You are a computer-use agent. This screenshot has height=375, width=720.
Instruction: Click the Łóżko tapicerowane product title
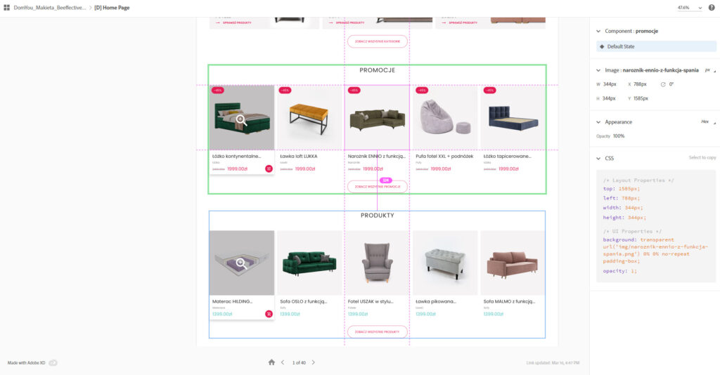pos(508,157)
